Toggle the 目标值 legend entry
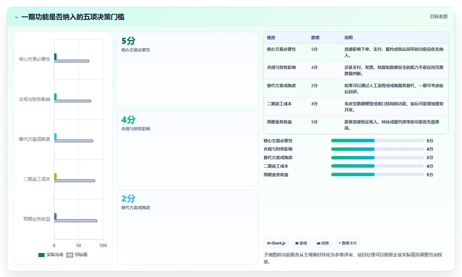462x277 pixels. click(x=77, y=255)
